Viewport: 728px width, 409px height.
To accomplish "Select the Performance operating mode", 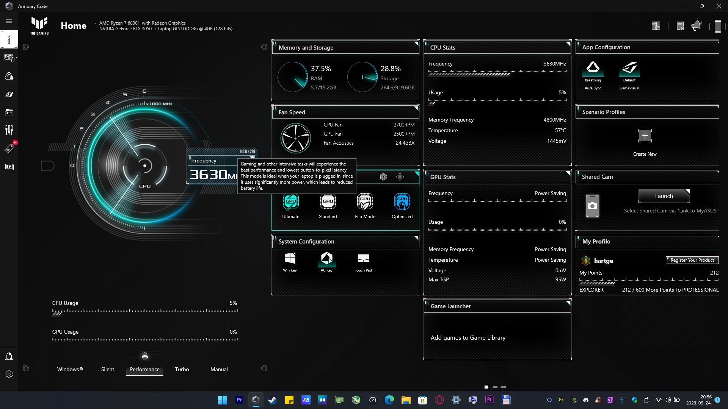I will [x=145, y=369].
